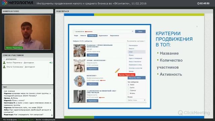Choose the Радио и телевидение category
The height and width of the screenshot is (121, 215).
click(x=135, y=58)
